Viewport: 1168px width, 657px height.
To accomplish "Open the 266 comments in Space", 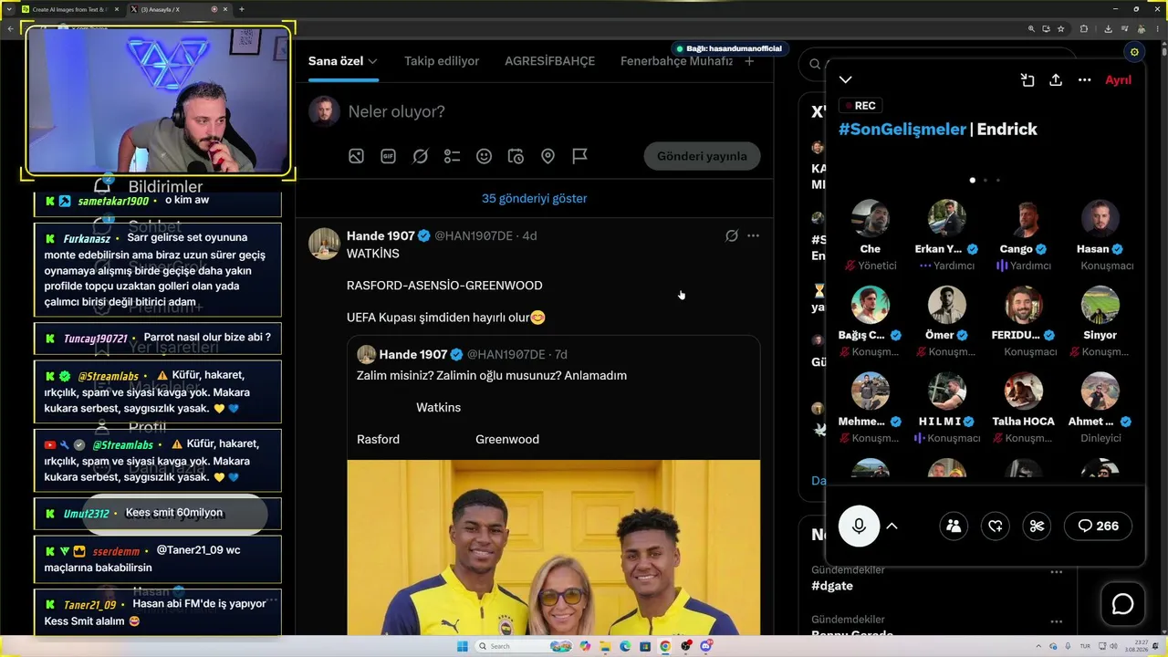I will coord(1098,526).
